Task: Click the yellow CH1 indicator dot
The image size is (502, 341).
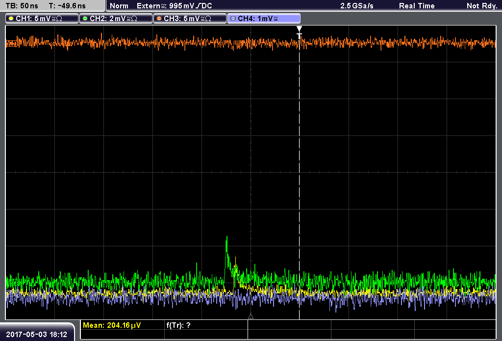Action: click(11, 19)
